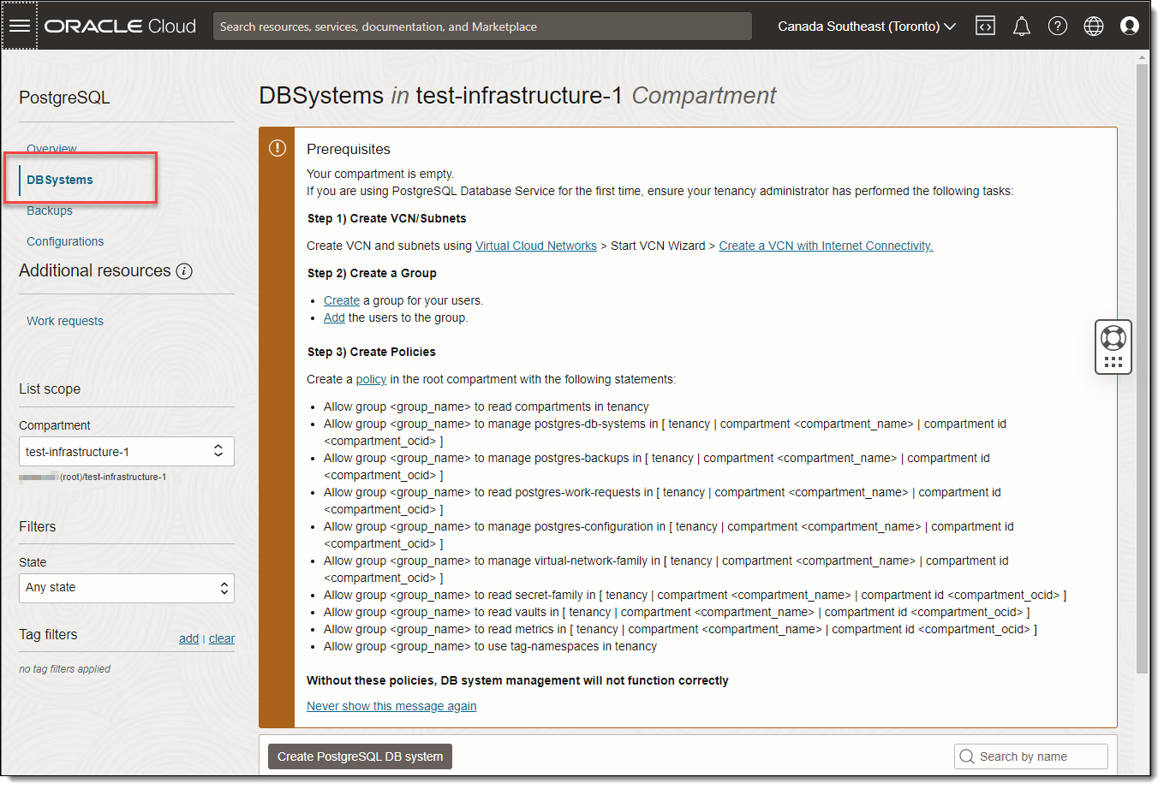This screenshot has height=789, width=1164.
Task: Open the language globe menu
Action: 1094,27
